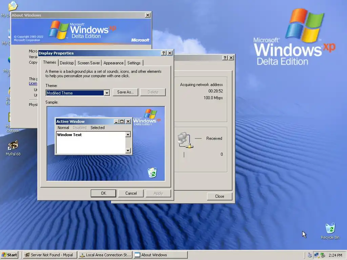
Task: Click the Safely Remove Hardware tray icon
Action: 323,255
